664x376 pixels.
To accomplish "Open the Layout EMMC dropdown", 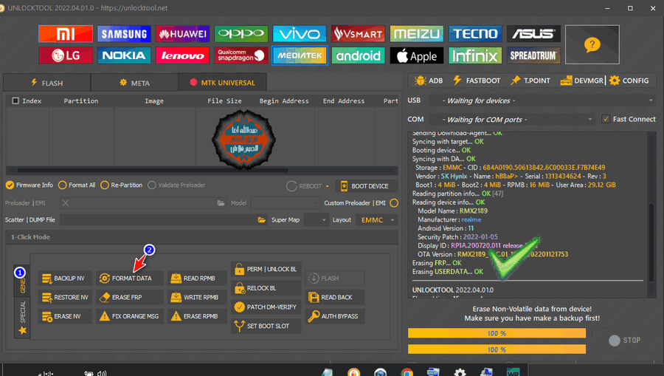I will [377, 219].
